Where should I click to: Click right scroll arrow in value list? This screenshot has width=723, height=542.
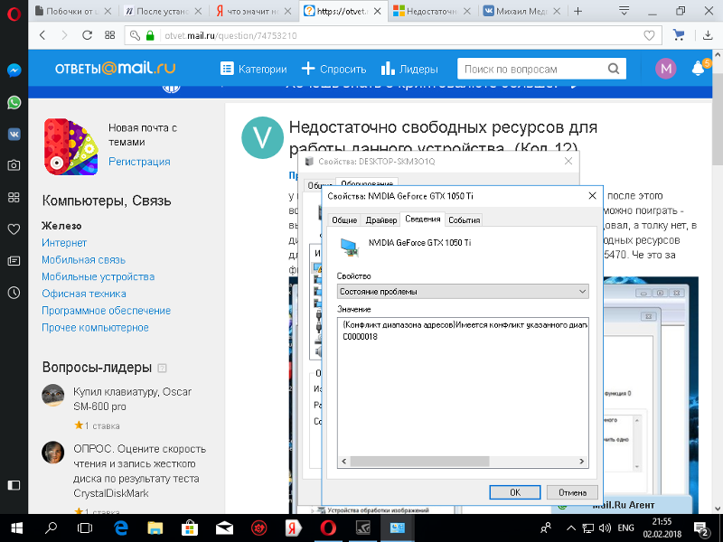(x=581, y=462)
